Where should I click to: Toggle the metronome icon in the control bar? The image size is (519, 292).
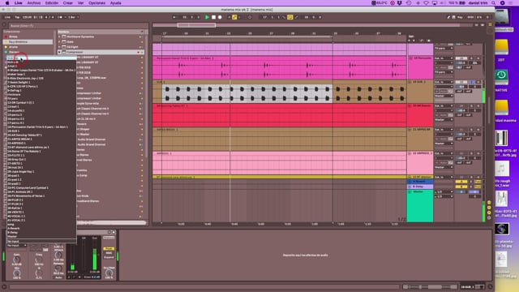[60, 17]
